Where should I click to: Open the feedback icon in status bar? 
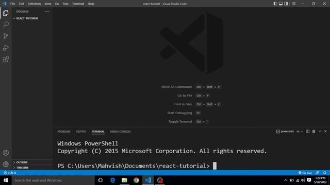[x=318, y=173]
